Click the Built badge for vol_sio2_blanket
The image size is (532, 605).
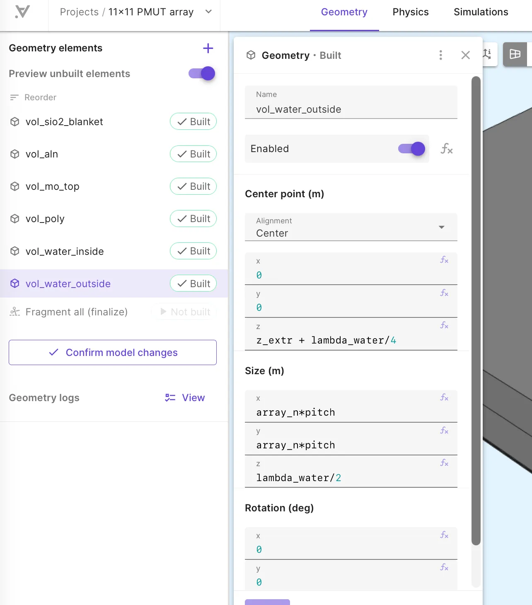coord(193,122)
